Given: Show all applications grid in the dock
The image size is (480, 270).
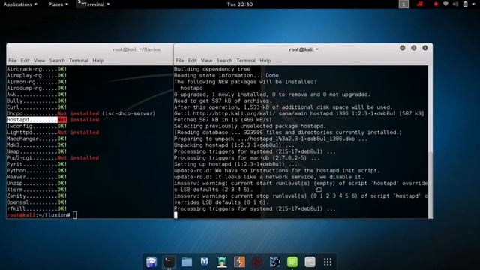Looking at the screenshot, I should (328, 262).
